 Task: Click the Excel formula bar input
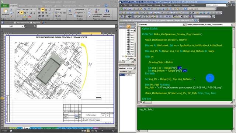[x=76, y=26]
